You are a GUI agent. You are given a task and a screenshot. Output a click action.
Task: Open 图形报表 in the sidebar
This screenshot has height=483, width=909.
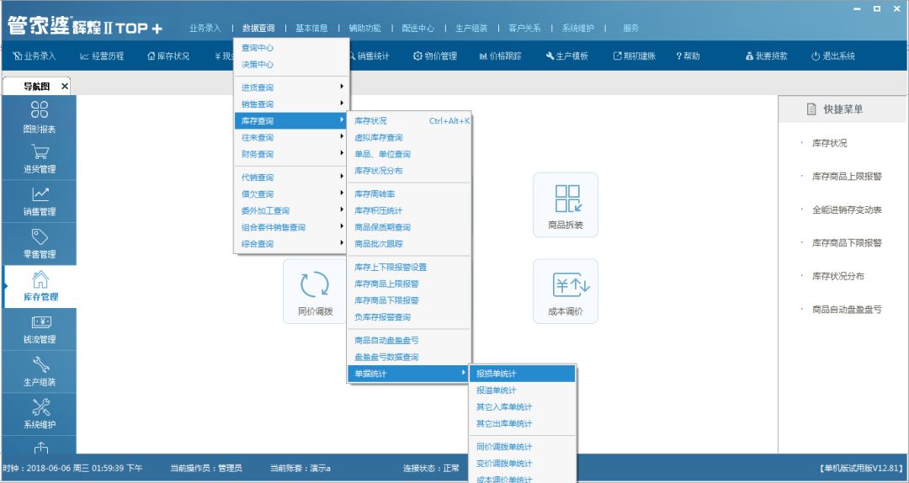[40, 116]
